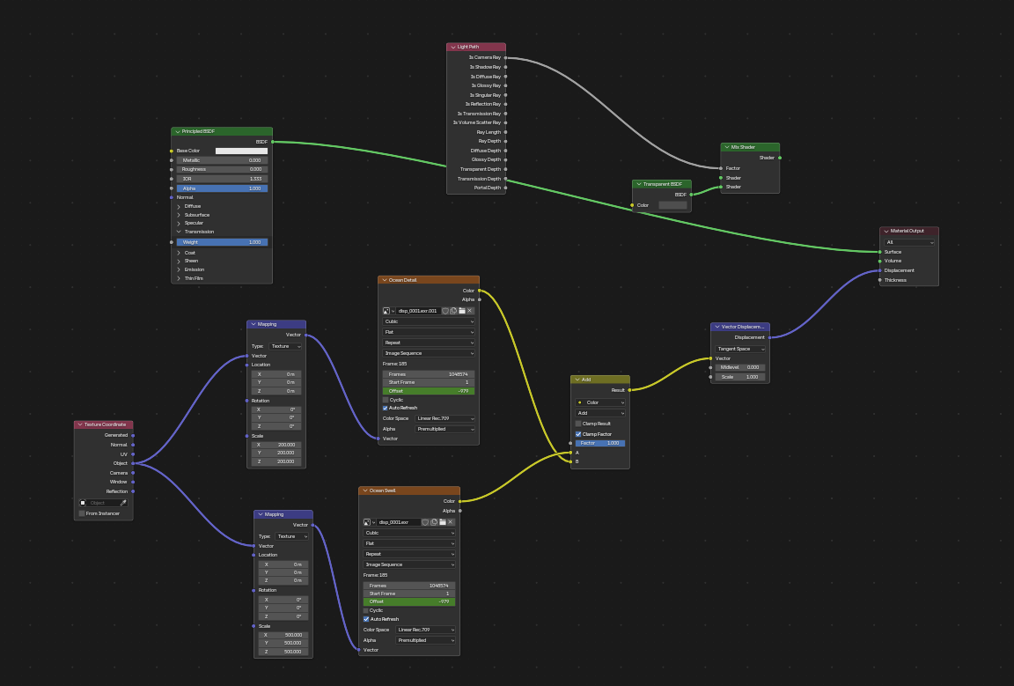Collapse the Material Output node
This screenshot has height=686, width=1014.
886,231
